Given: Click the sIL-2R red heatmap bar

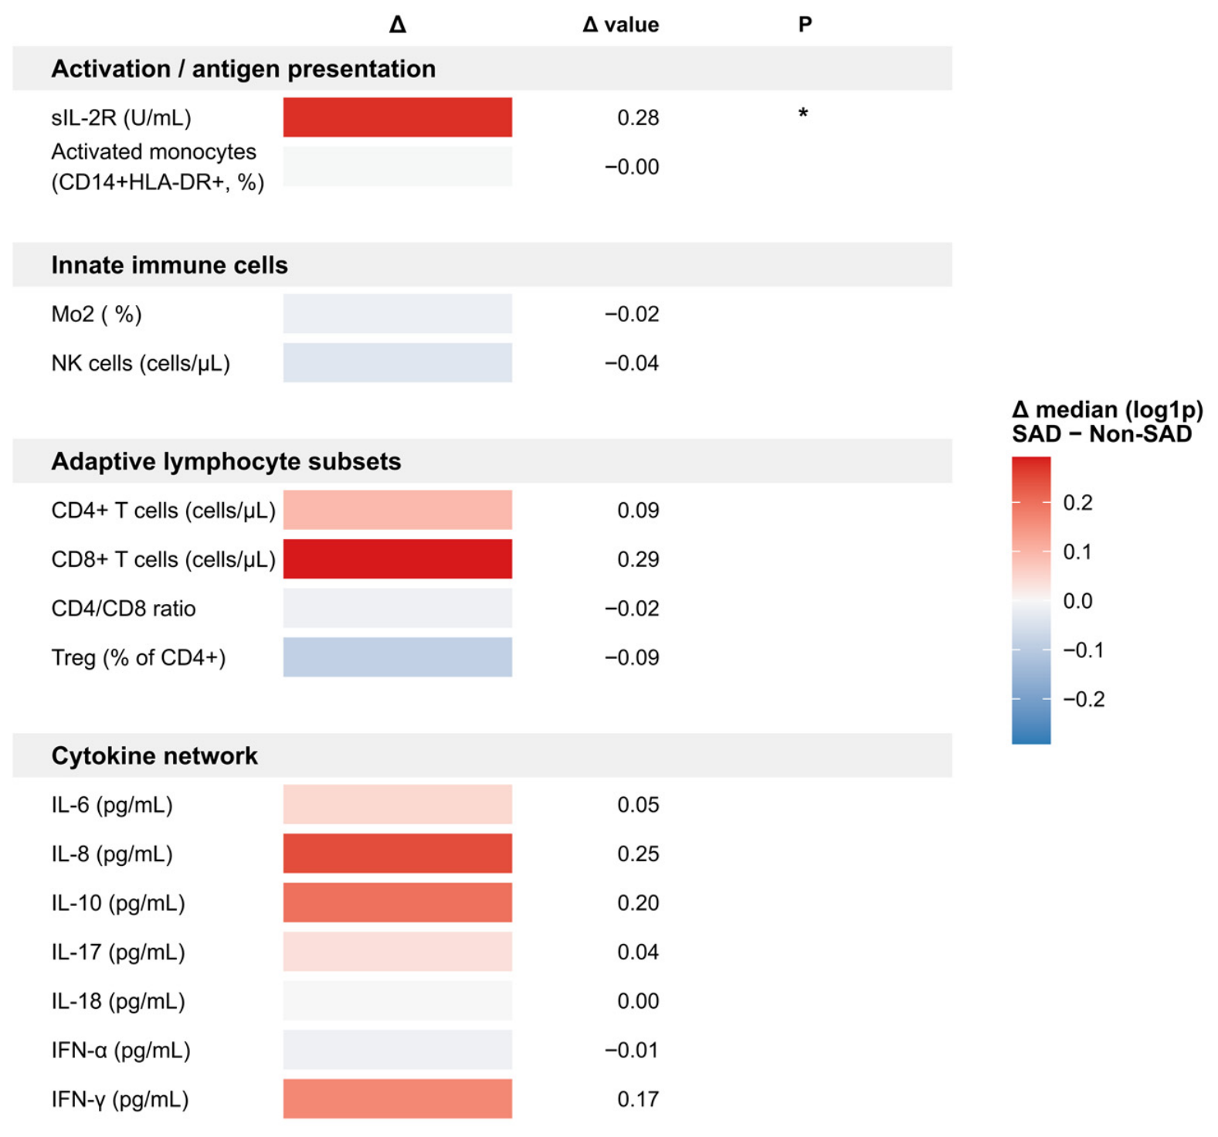Looking at the screenshot, I should 397,117.
